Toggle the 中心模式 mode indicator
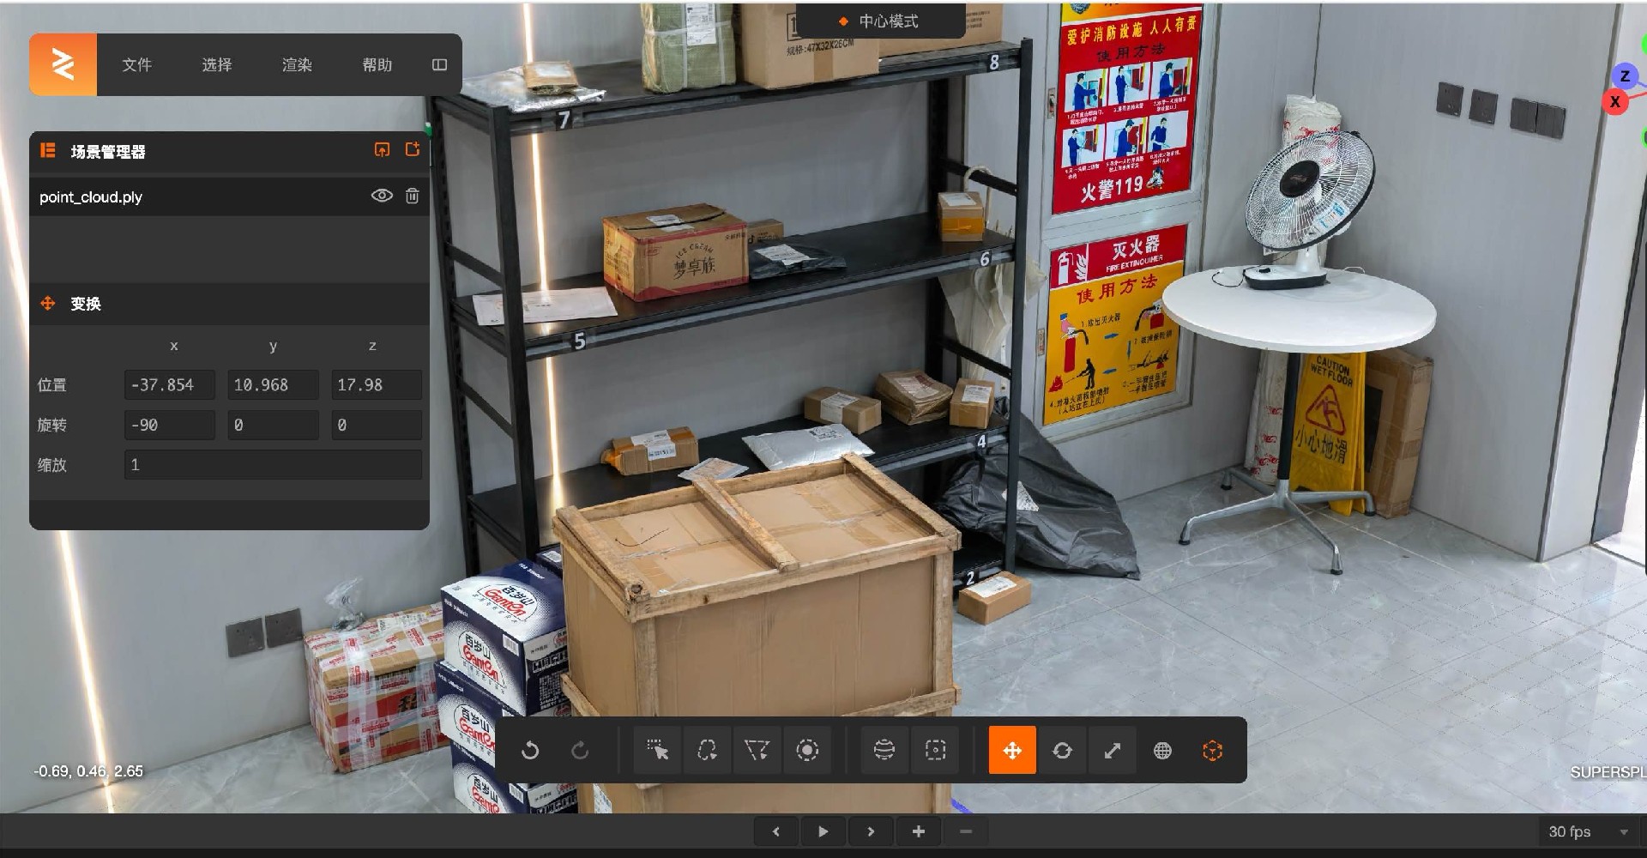Screen dimensions: 1647x858 point(879,21)
